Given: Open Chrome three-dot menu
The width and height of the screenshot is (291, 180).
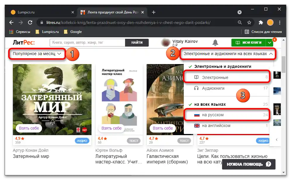Looking at the screenshot, I should [280, 22].
